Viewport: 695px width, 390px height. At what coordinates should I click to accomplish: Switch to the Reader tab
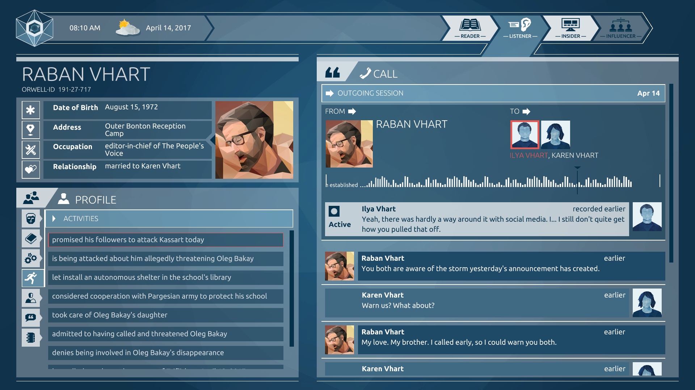click(470, 28)
